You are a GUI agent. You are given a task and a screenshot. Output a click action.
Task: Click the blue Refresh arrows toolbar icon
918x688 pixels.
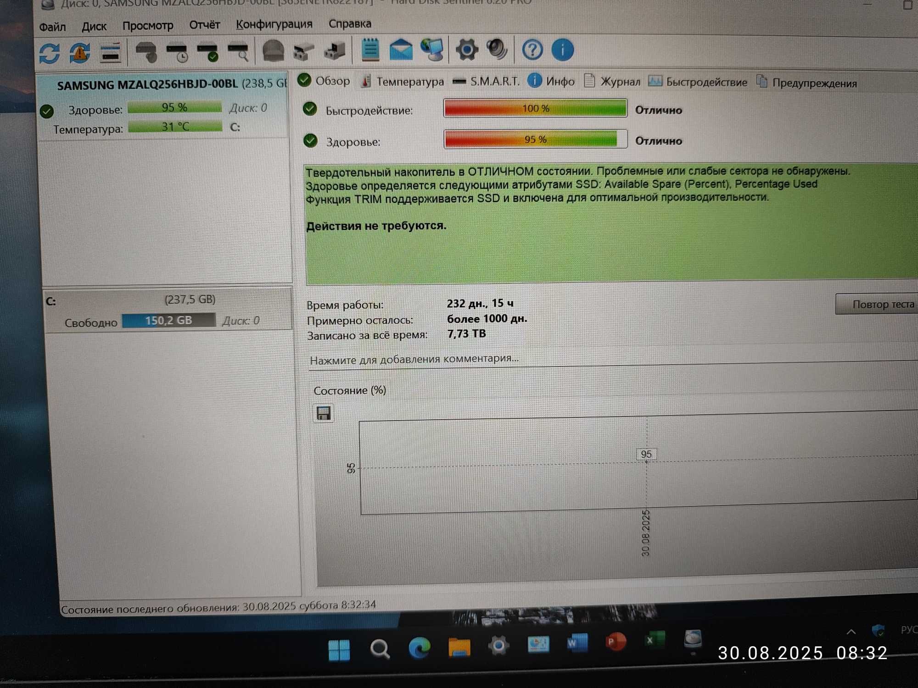pos(49,54)
